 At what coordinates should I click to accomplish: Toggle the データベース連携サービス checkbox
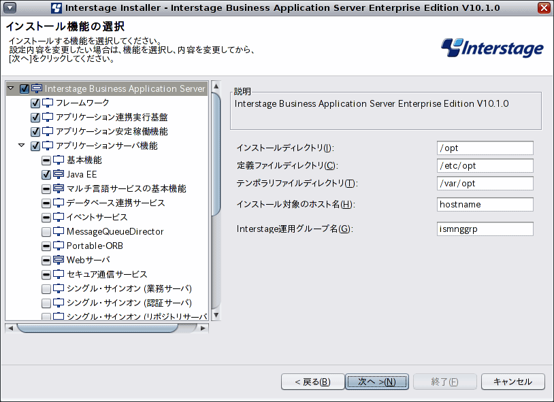46,203
